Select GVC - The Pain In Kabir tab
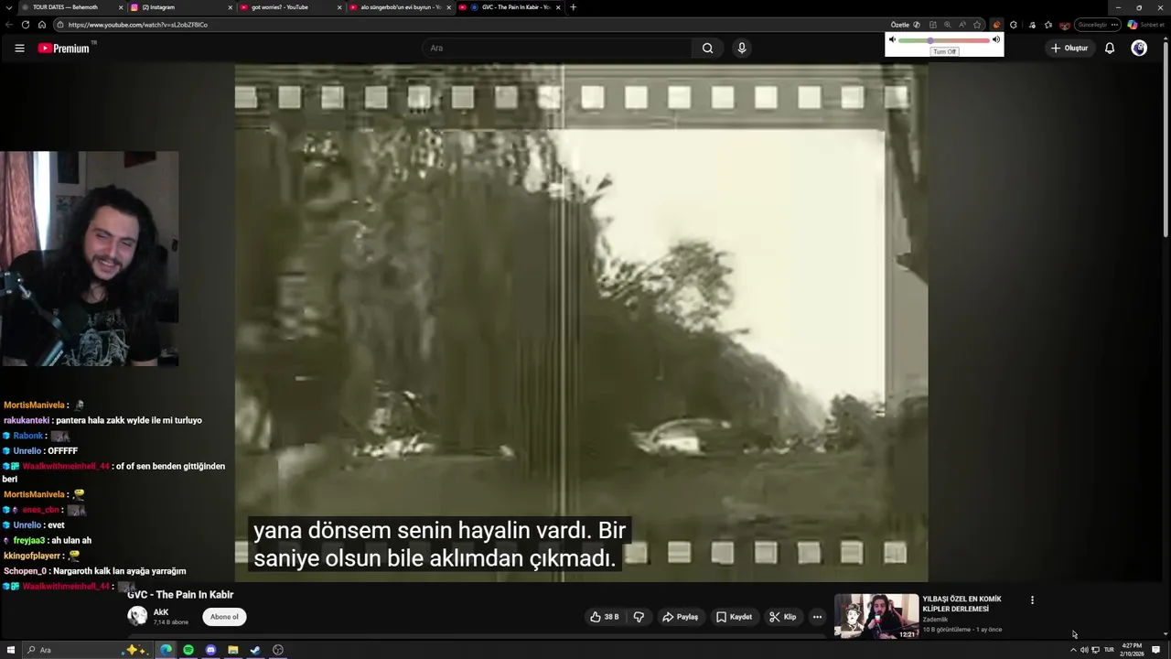This screenshot has width=1171, height=659. 510,7
